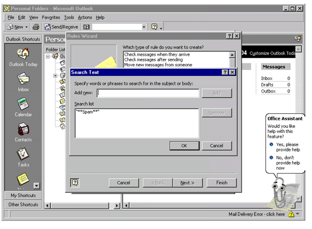
Task: Select "***Spam***" in Search list
Action: coord(87,112)
